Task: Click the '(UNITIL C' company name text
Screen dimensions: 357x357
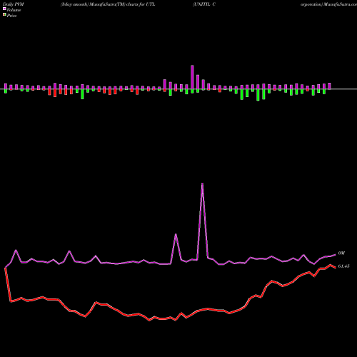Action: pos(204,4)
